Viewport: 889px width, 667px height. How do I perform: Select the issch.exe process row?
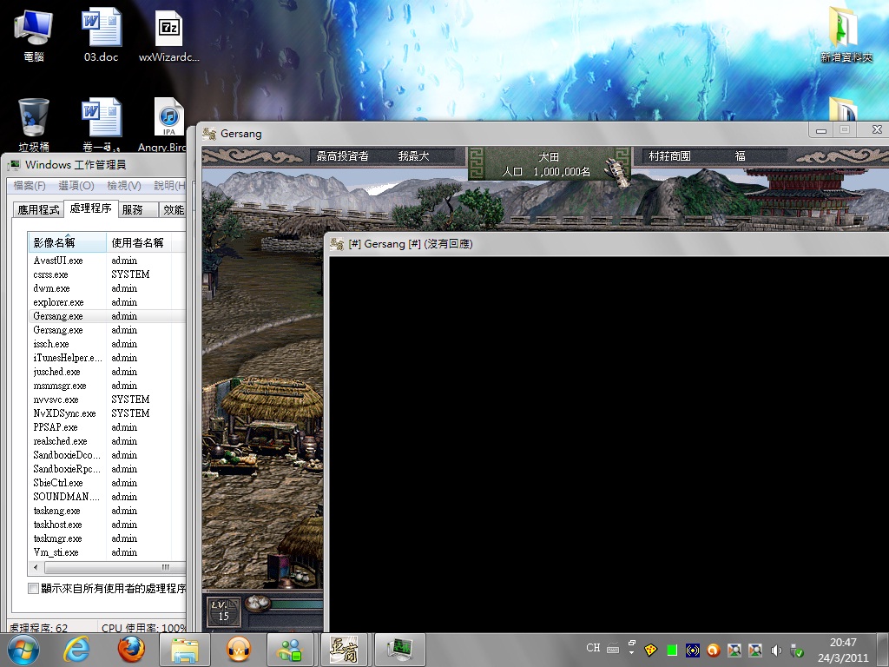pos(107,344)
